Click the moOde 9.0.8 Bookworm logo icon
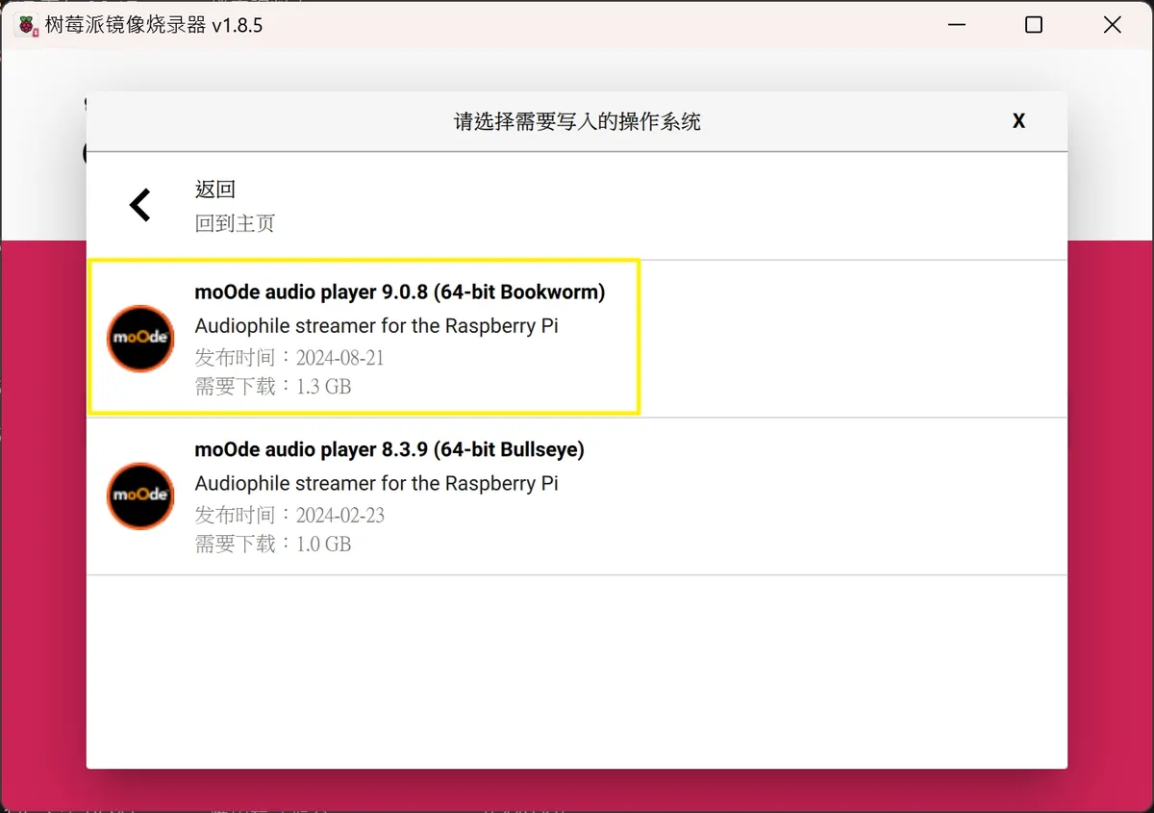Viewport: 1154px width, 813px height. 140,339
